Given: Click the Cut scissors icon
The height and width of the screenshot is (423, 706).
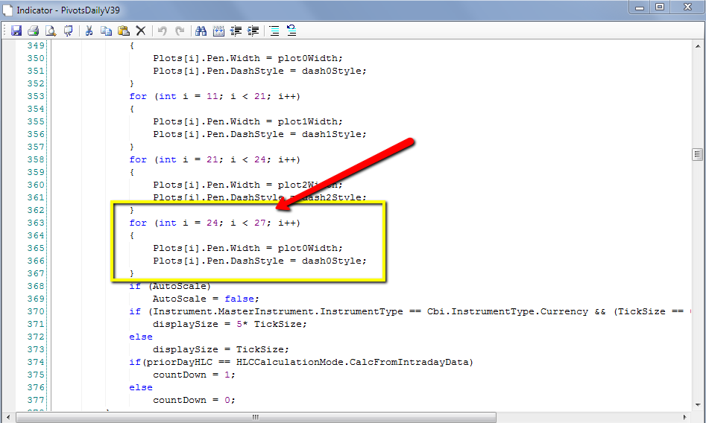Looking at the screenshot, I should pyautogui.click(x=89, y=31).
